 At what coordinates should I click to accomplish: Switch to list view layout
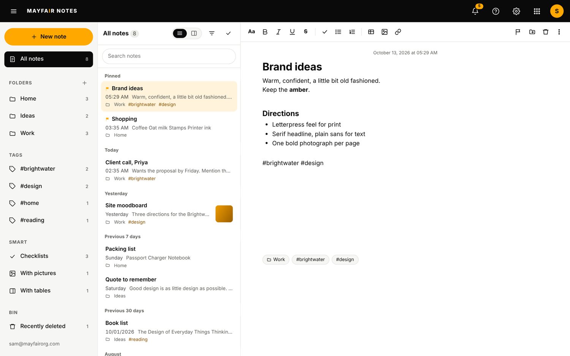point(180,33)
